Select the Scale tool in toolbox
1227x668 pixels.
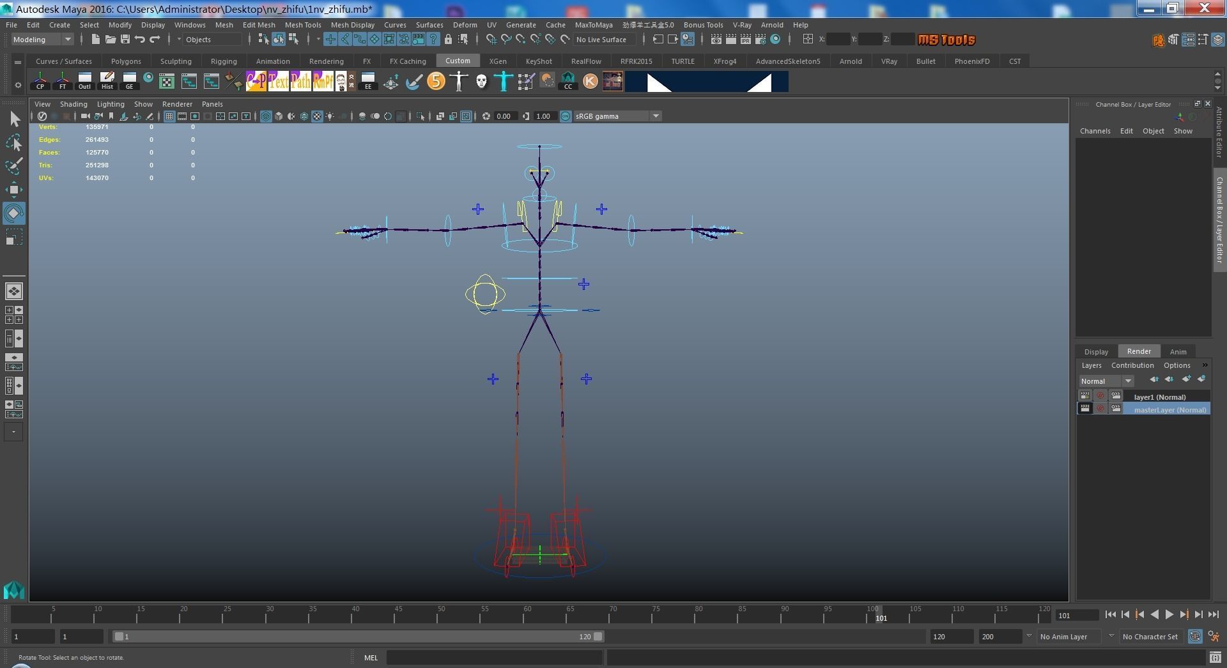click(x=14, y=238)
